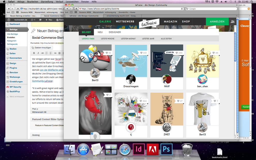Show bookmarks book icon in laFraise window

(71, 12)
